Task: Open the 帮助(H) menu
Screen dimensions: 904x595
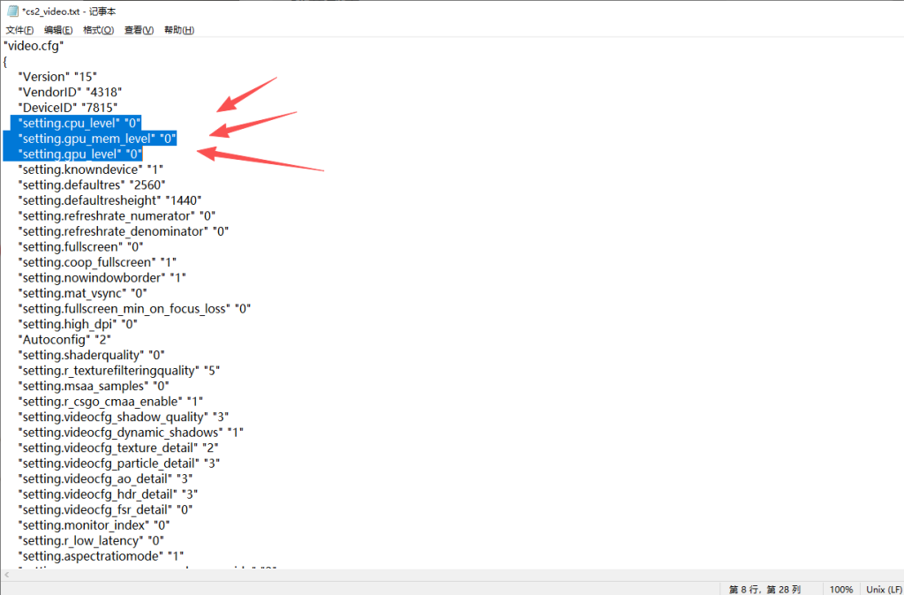Action: coord(179,30)
